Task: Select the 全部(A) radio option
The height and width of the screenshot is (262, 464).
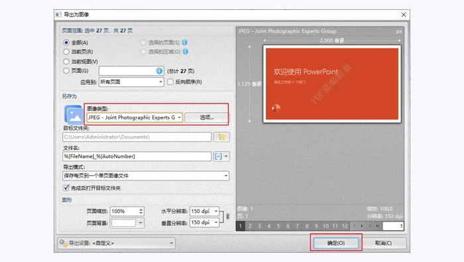Action: [x=66, y=42]
